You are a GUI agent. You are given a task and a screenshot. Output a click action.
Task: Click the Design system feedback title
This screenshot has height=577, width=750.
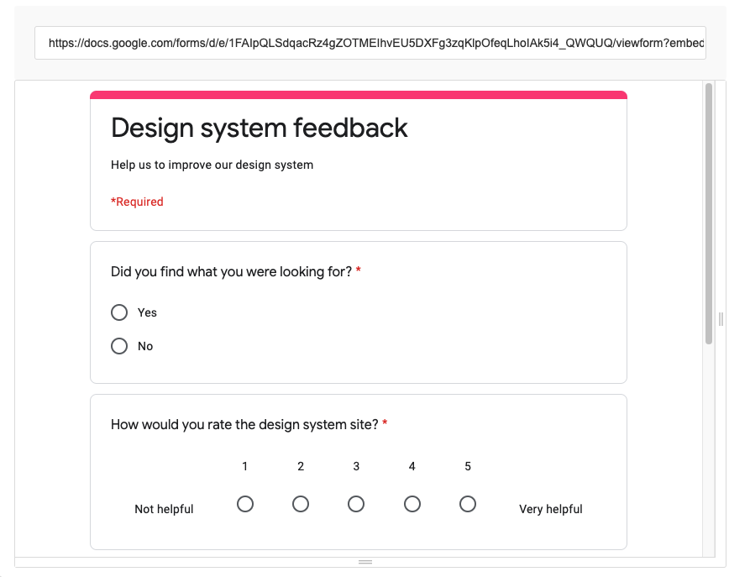[259, 128]
